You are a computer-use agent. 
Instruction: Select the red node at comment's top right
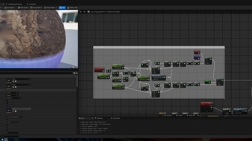pyautogui.click(x=197, y=52)
